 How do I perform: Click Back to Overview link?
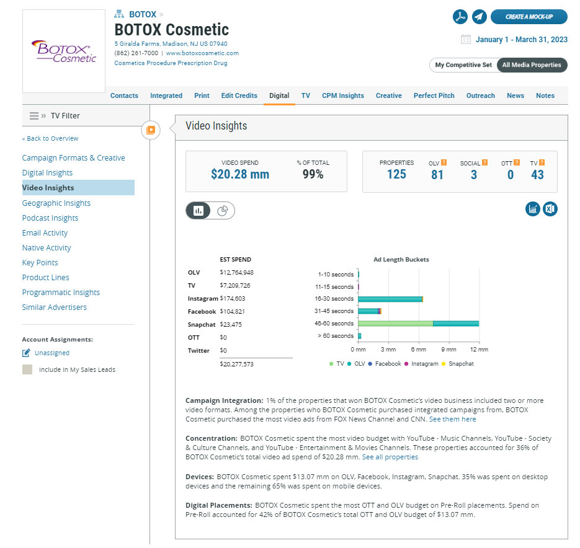[x=50, y=138]
